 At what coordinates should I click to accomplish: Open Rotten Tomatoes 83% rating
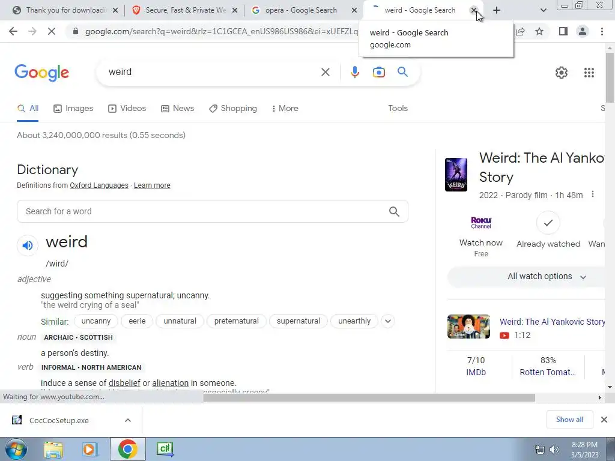coord(548,366)
